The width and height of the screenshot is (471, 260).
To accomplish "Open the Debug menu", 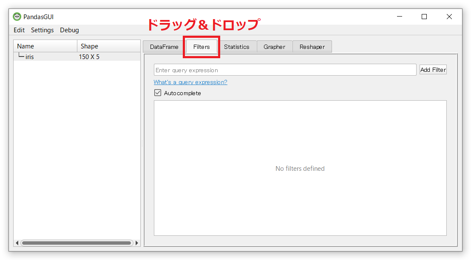I will click(x=69, y=30).
